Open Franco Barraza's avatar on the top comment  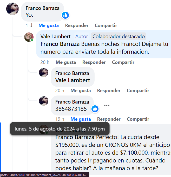[x=12, y=9]
